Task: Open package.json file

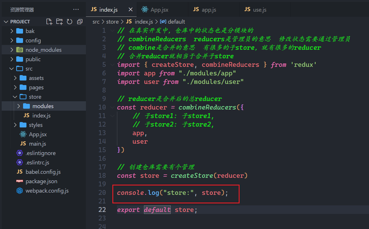Action: click(x=41, y=181)
